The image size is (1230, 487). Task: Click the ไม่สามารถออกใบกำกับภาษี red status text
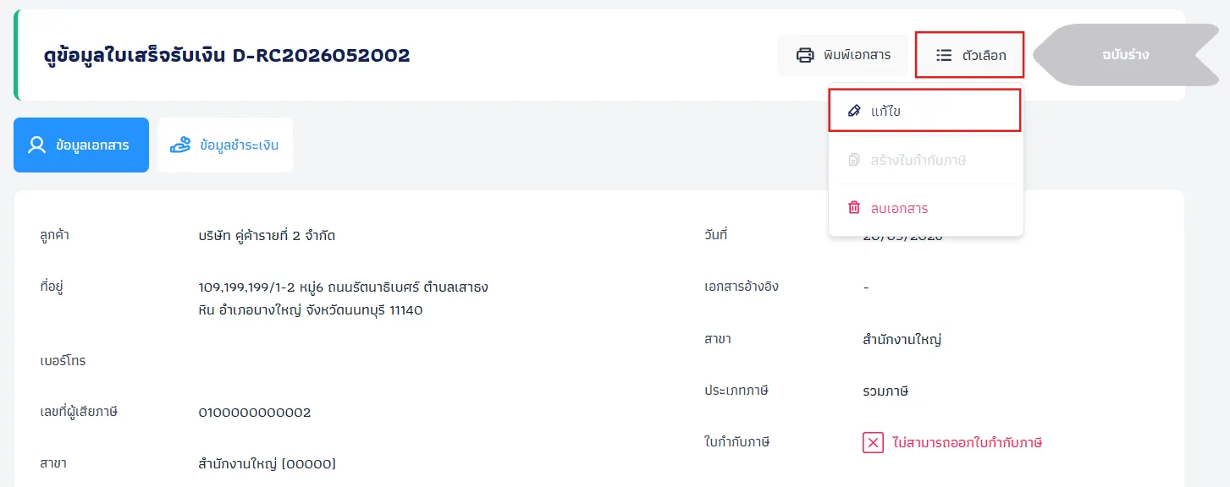click(968, 442)
